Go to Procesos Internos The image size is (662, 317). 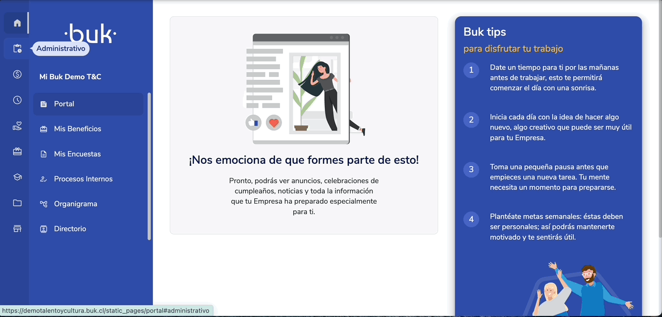83,178
